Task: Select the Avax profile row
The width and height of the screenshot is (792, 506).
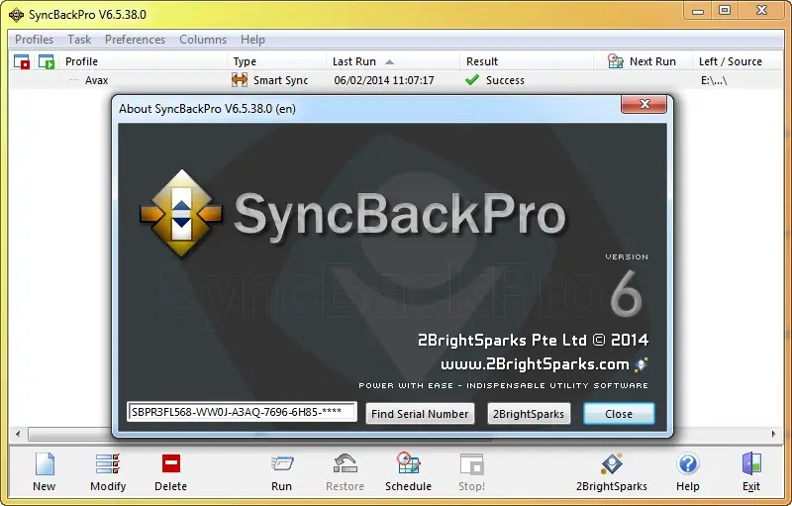Action: click(x=397, y=80)
